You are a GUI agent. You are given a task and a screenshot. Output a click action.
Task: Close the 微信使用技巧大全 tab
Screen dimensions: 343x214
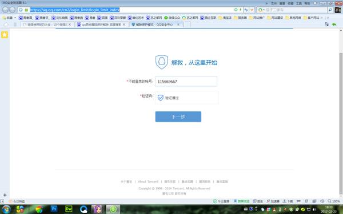70,25
